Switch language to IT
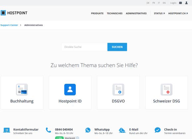192x139 pixels. pos(159,3)
